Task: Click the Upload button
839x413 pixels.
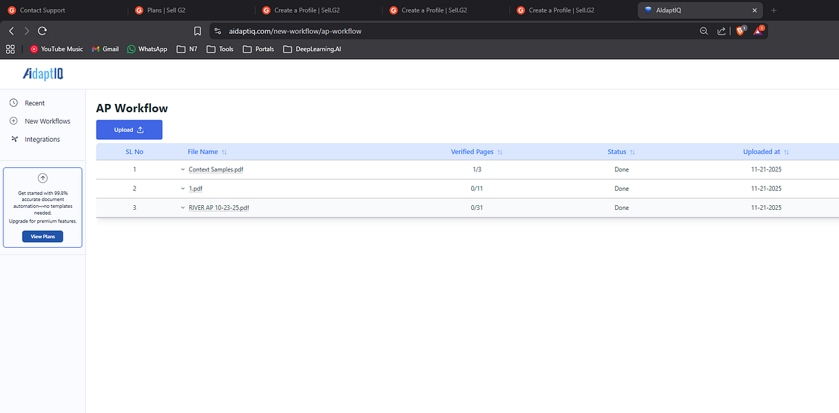Action: [x=129, y=129]
